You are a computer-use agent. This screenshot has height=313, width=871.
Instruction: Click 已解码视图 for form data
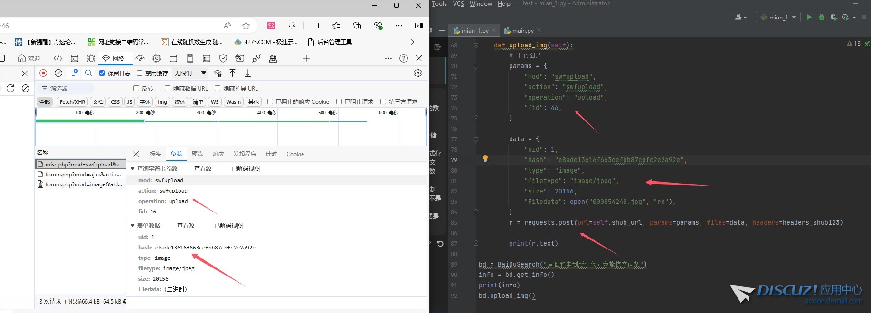[x=228, y=226]
